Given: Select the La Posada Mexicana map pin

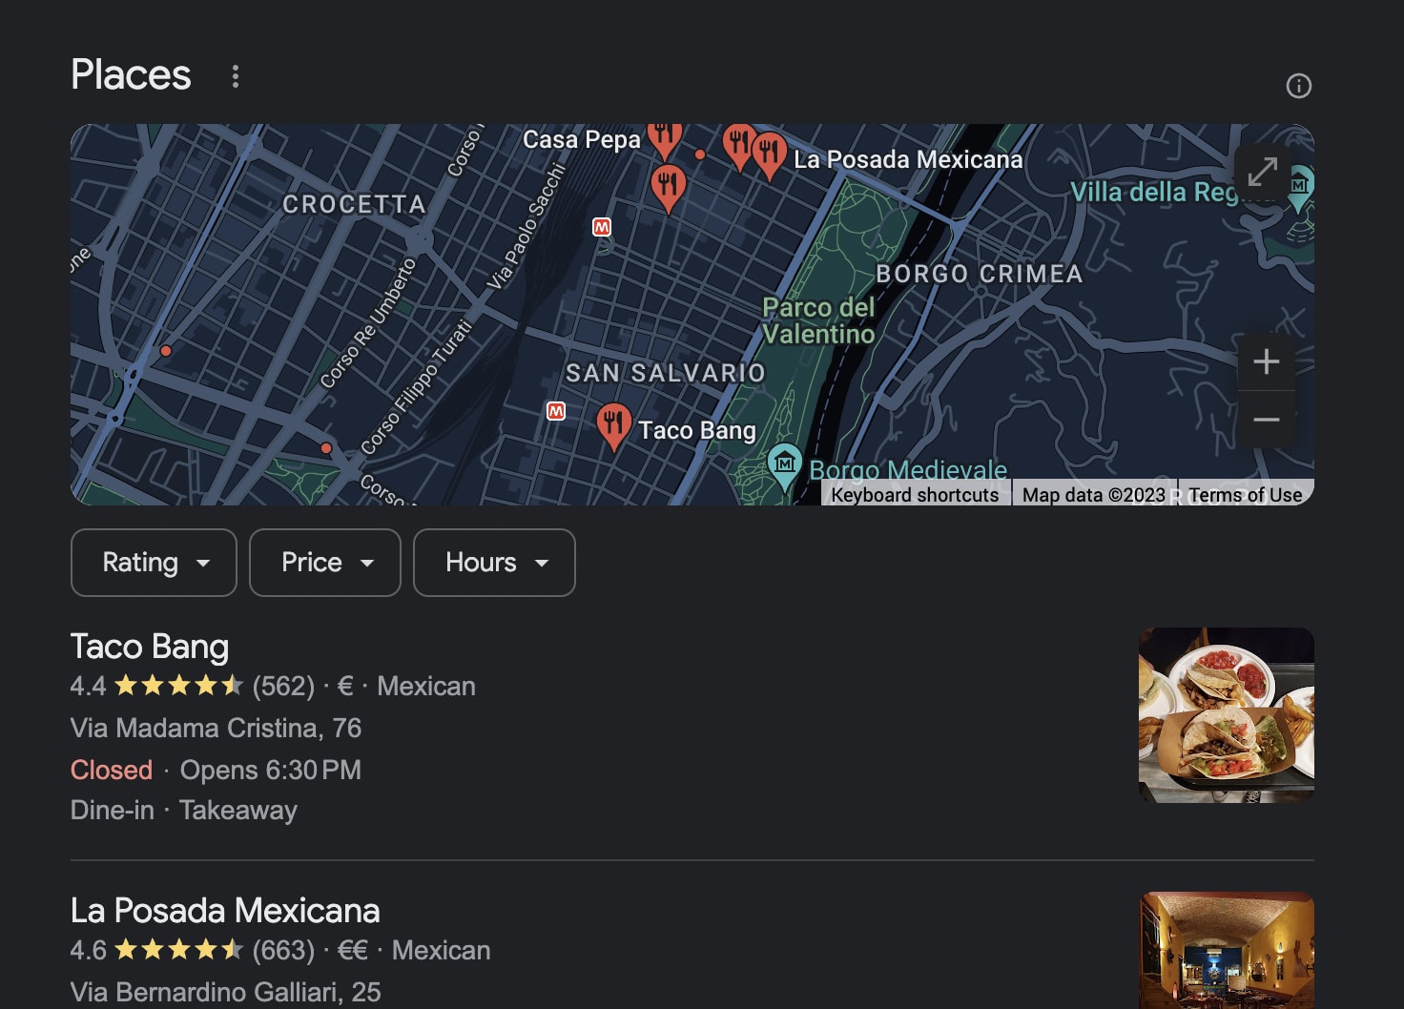Looking at the screenshot, I should pos(769,155).
